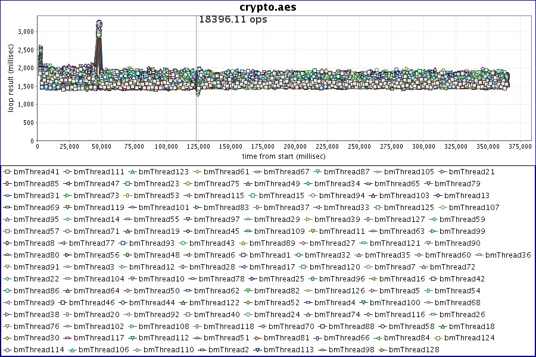Select the bmThread8 legend marker icon
This screenshot has height=357, width=536.
(x=7, y=243)
